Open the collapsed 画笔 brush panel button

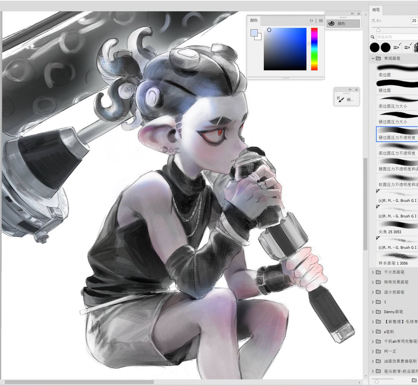346,99
